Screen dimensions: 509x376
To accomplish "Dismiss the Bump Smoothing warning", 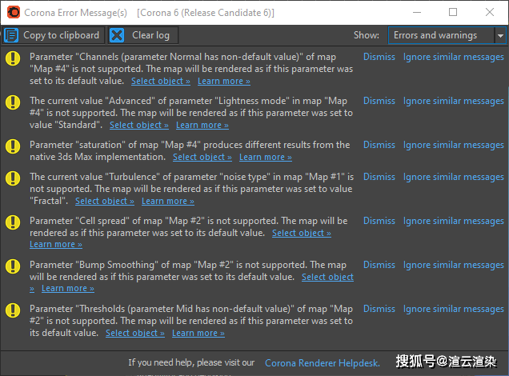I will click(379, 265).
